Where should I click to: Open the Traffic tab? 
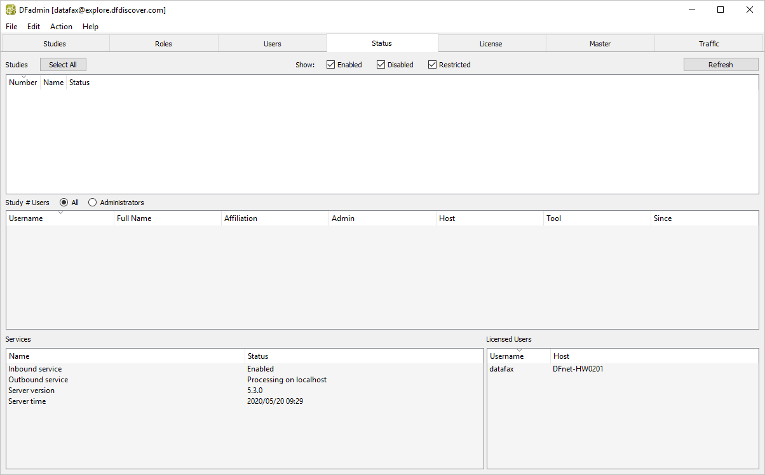tap(708, 44)
